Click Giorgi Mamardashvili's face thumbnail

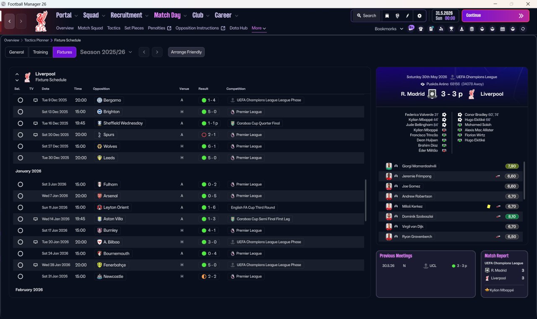pos(388,166)
